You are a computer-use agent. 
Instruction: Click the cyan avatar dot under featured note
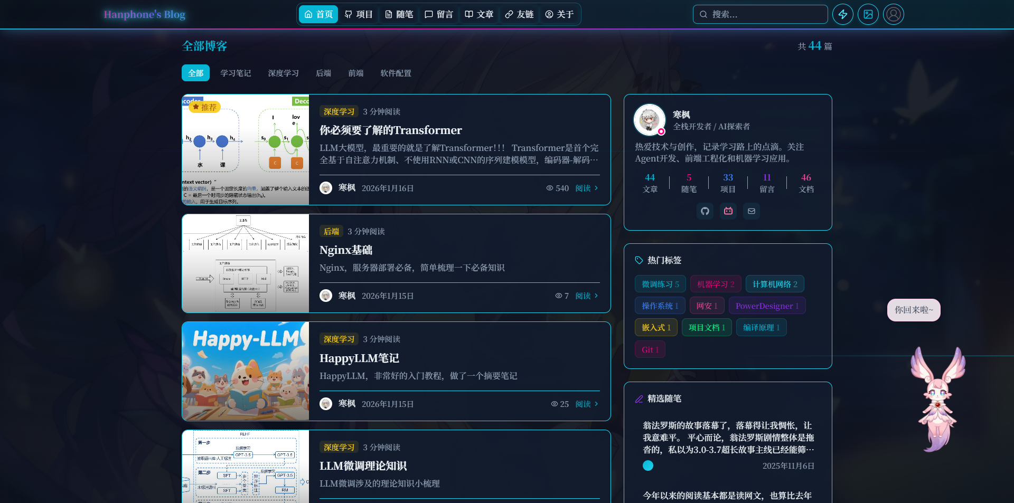pos(648,466)
